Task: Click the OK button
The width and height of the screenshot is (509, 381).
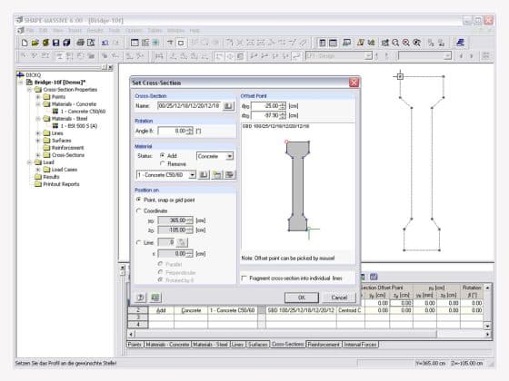Action: pos(302,298)
